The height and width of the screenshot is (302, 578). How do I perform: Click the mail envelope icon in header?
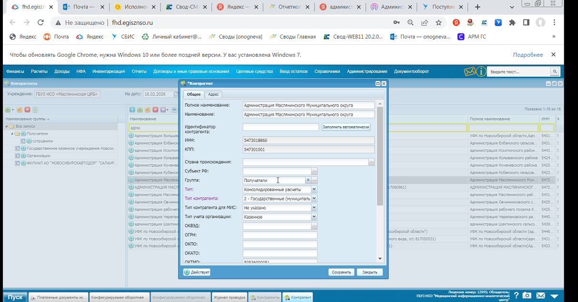pos(470,71)
